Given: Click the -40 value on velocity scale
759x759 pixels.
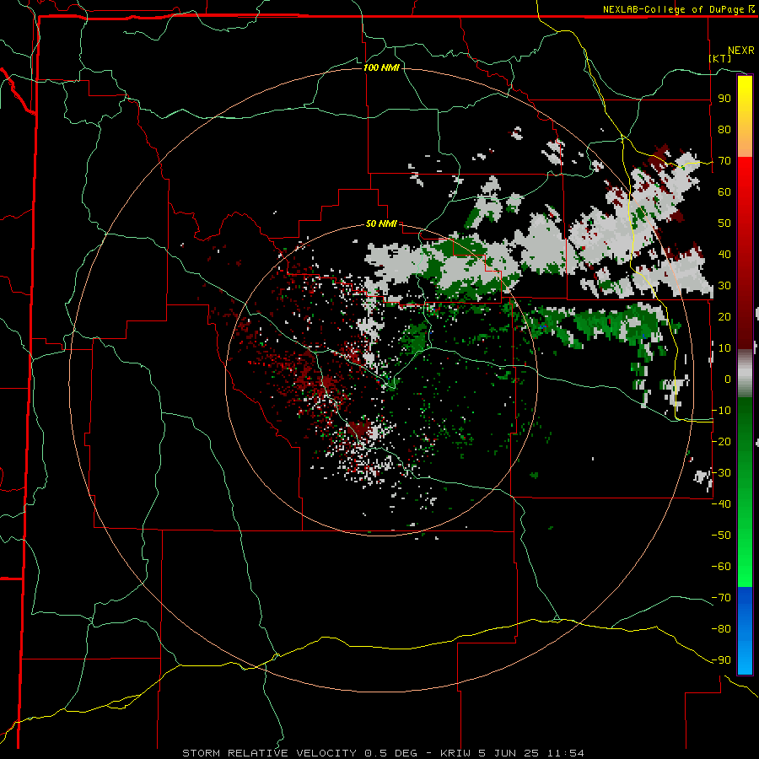Looking at the screenshot, I should tap(721, 504).
